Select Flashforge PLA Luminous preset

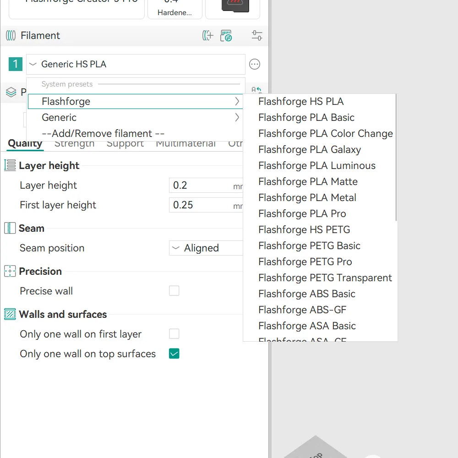(320, 166)
